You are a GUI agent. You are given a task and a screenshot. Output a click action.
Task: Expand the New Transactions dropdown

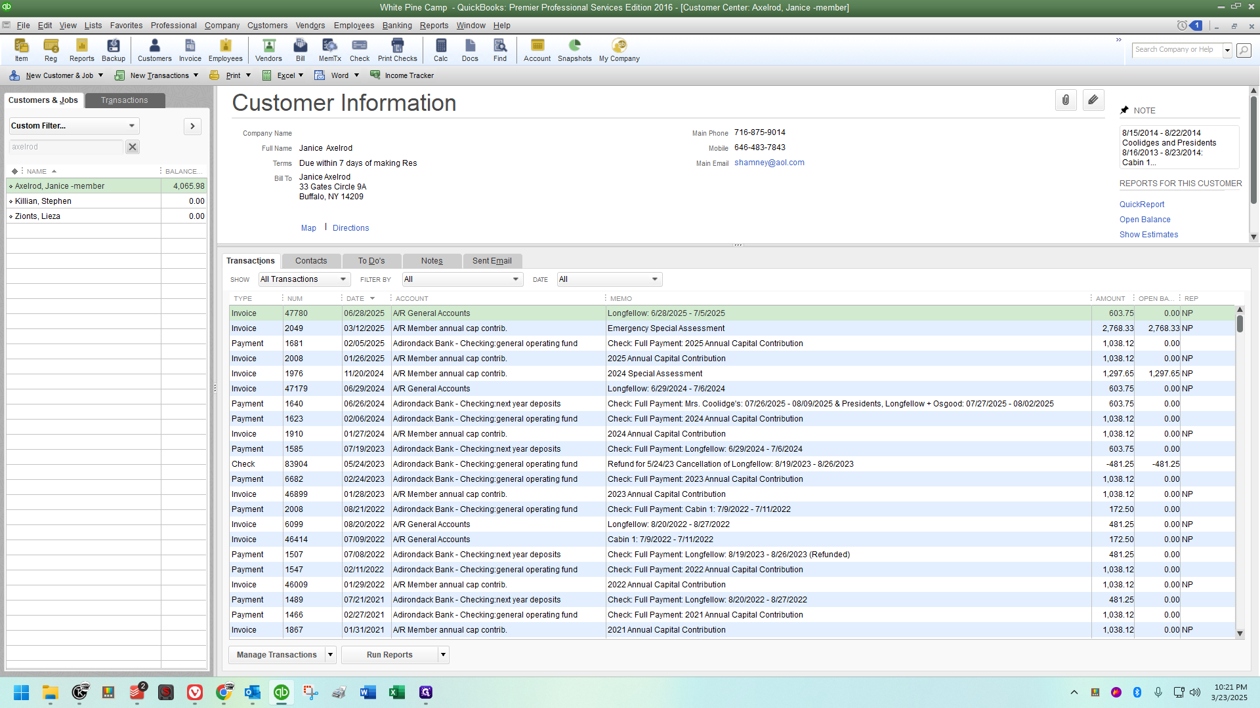click(x=196, y=75)
